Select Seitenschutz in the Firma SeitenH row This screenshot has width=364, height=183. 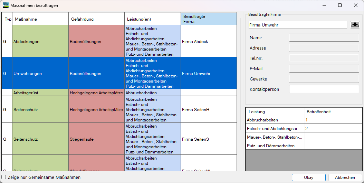point(40,109)
